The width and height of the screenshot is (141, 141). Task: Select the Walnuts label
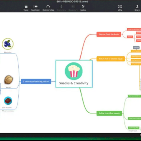point(8,87)
